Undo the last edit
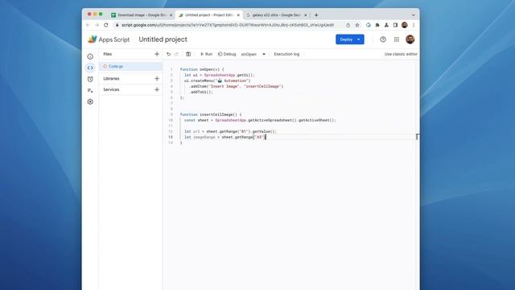 pos(168,54)
